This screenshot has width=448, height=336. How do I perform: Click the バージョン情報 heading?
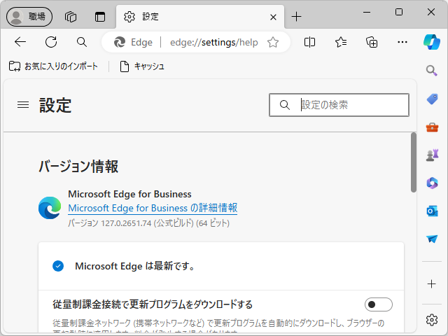click(78, 167)
